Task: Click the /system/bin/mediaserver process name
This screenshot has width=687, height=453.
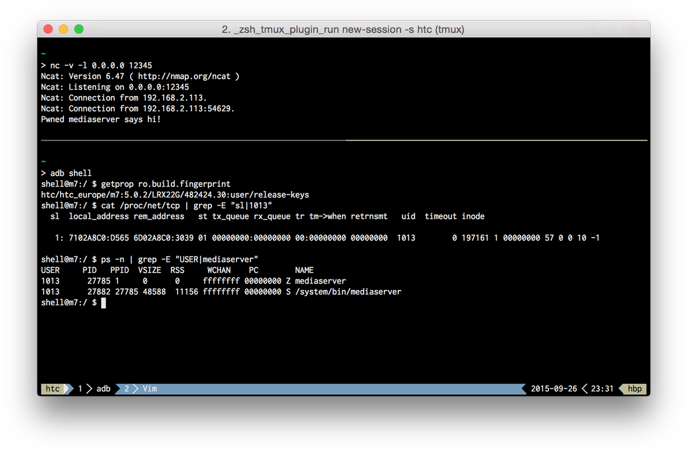Action: [x=348, y=292]
